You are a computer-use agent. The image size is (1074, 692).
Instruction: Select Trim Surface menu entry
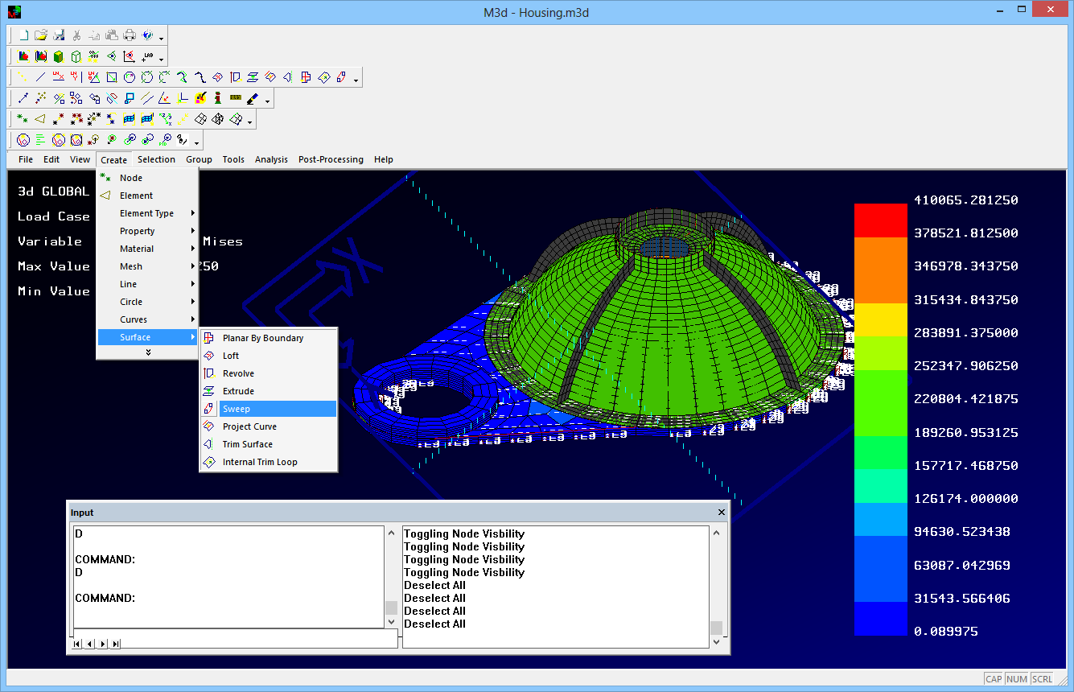[247, 444]
